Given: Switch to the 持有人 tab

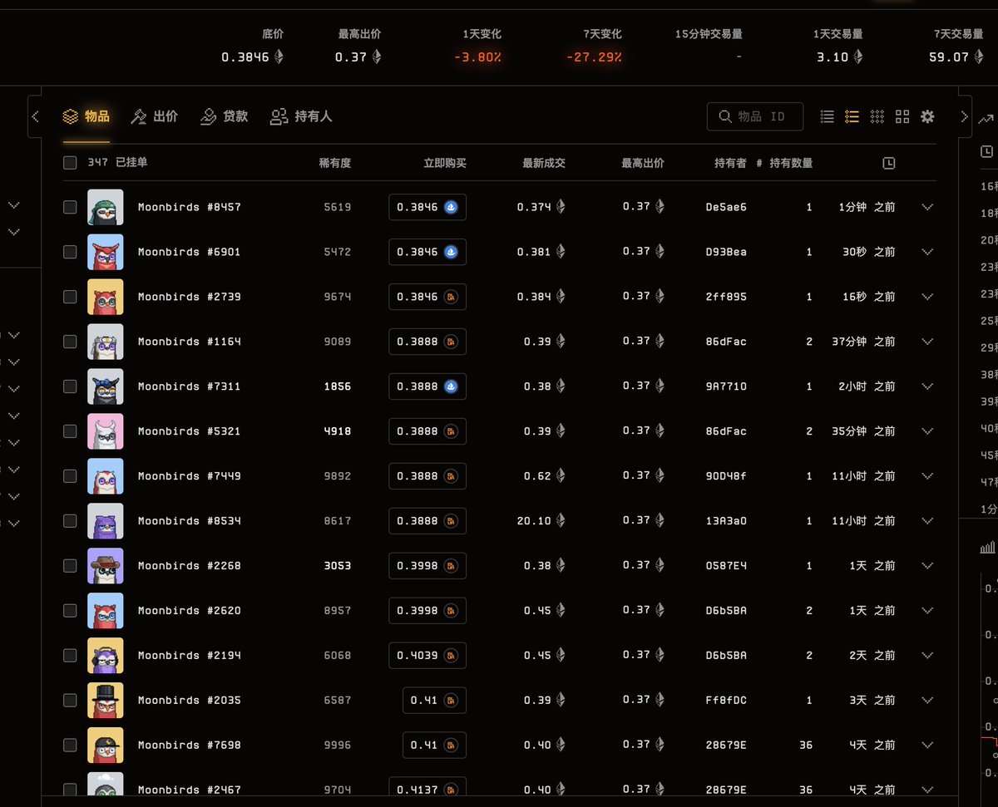Looking at the screenshot, I should coord(301,116).
